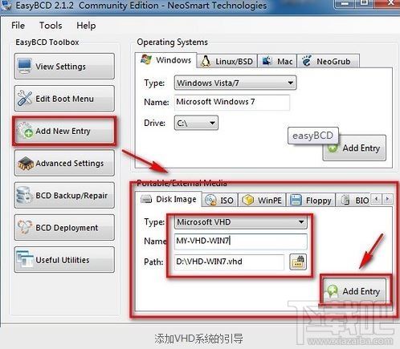Select the ISO tab
Screen dimensions: 400x349
click(x=219, y=200)
